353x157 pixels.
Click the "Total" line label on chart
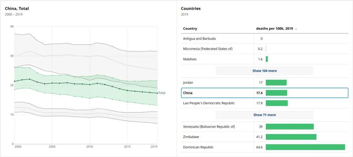click(x=162, y=93)
